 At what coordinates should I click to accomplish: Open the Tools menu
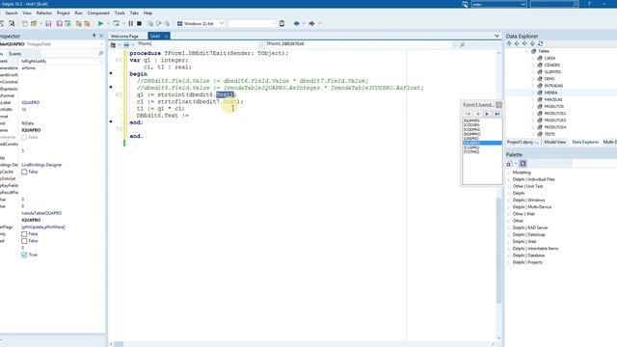click(x=120, y=13)
